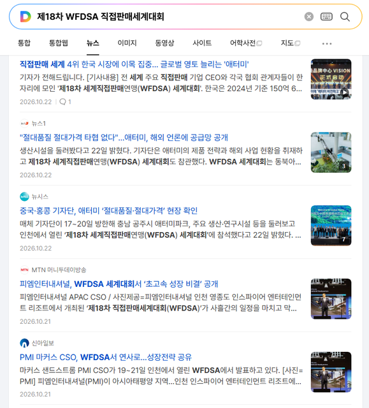Open article '절대품질 절대가격 타협 없다'
Screen dimensions: 369x408
point(124,138)
